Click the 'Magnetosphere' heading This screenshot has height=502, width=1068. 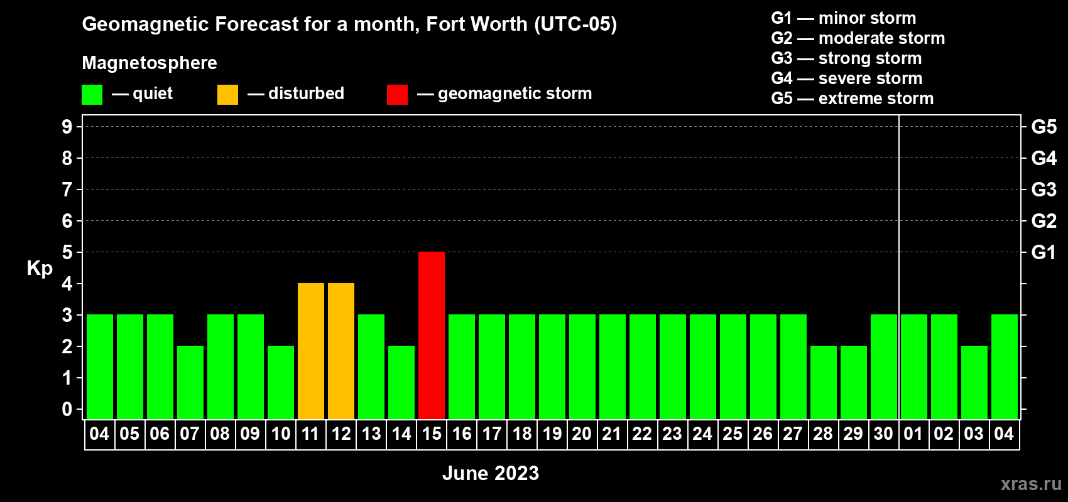[x=150, y=63]
